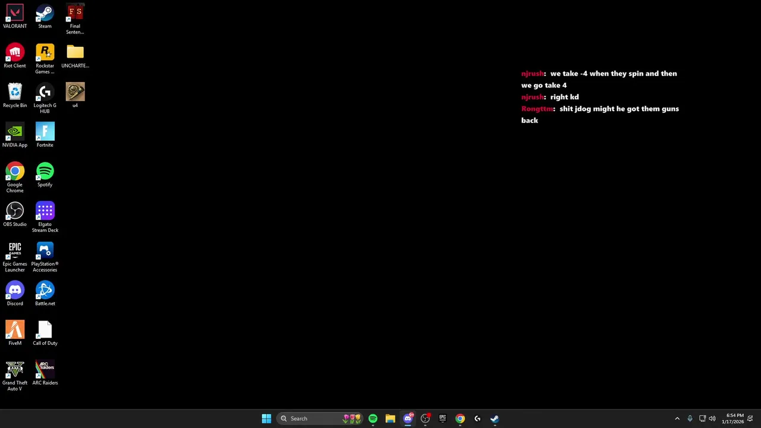
Task: Open the Google Chrome desktop shortcut
Action: 15,178
